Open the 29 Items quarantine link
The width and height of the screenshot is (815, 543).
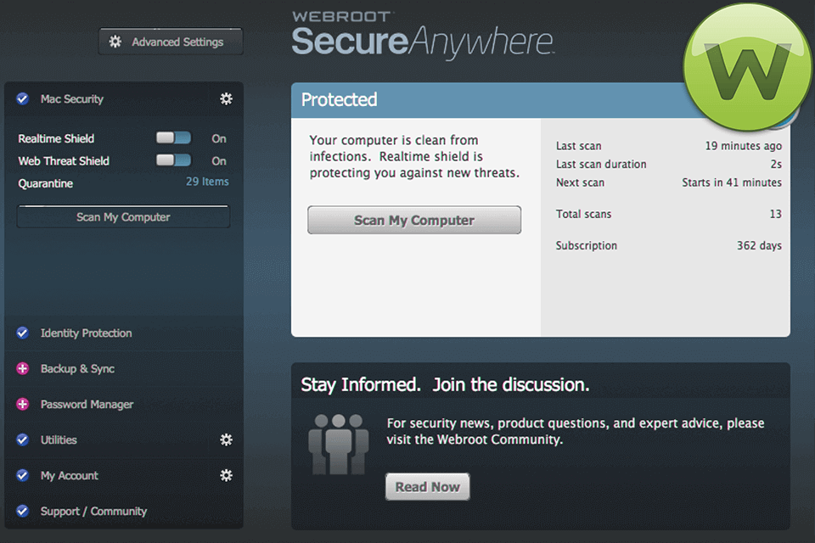[207, 182]
